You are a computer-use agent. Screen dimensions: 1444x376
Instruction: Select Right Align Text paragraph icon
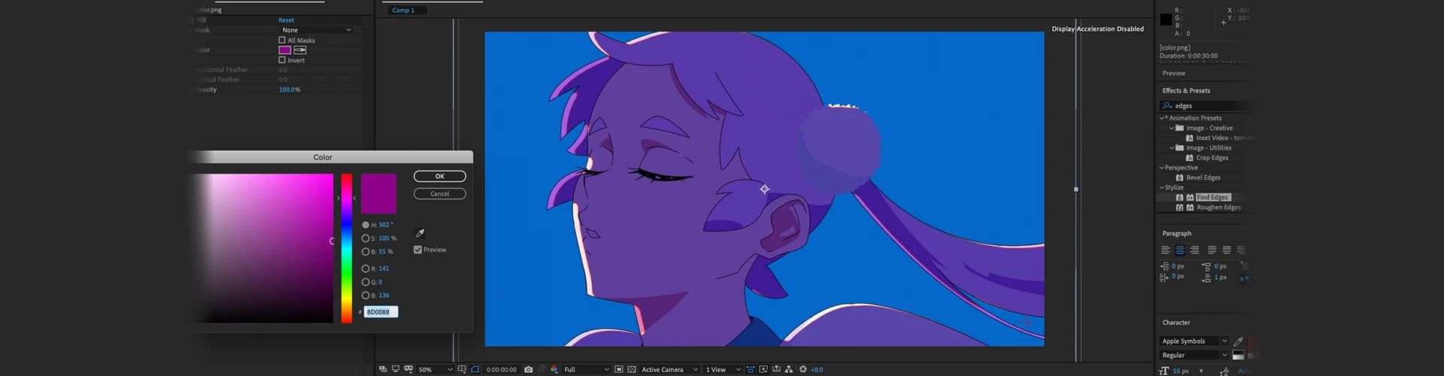1194,250
